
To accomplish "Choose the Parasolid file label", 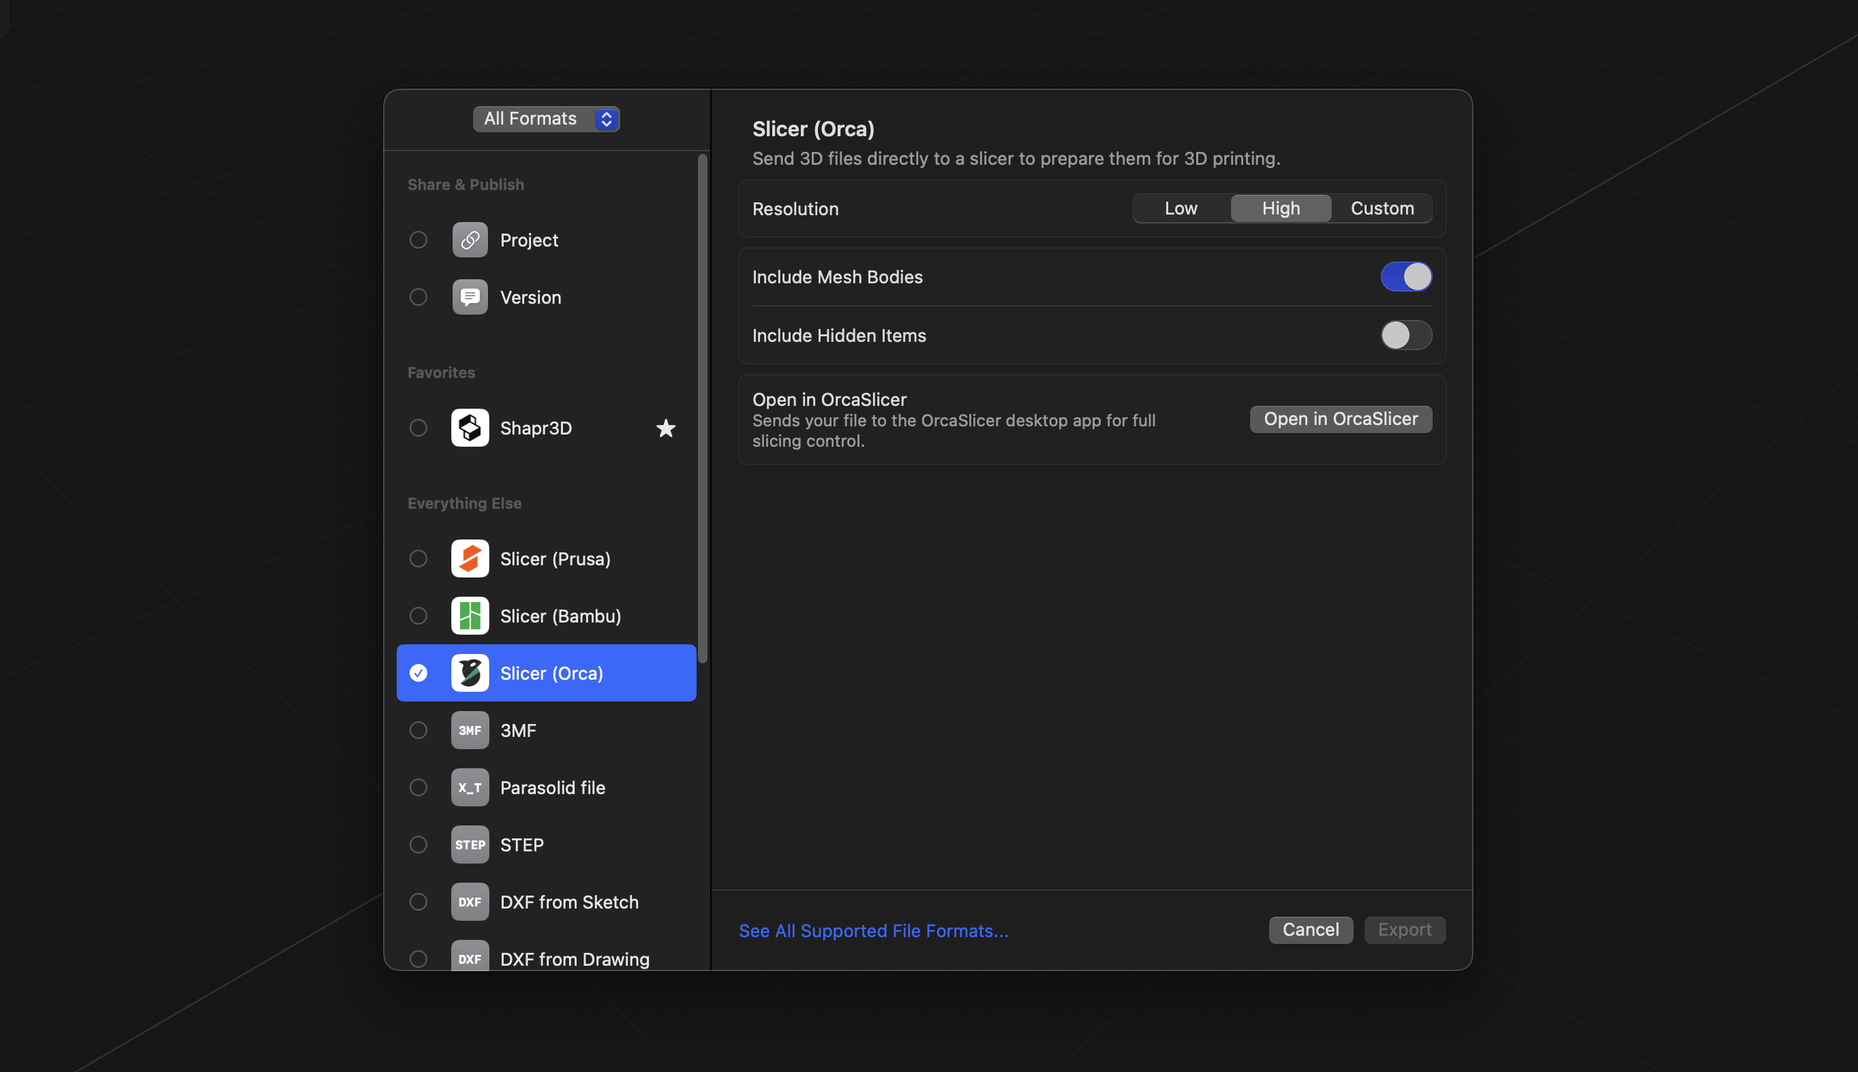I will 553,788.
